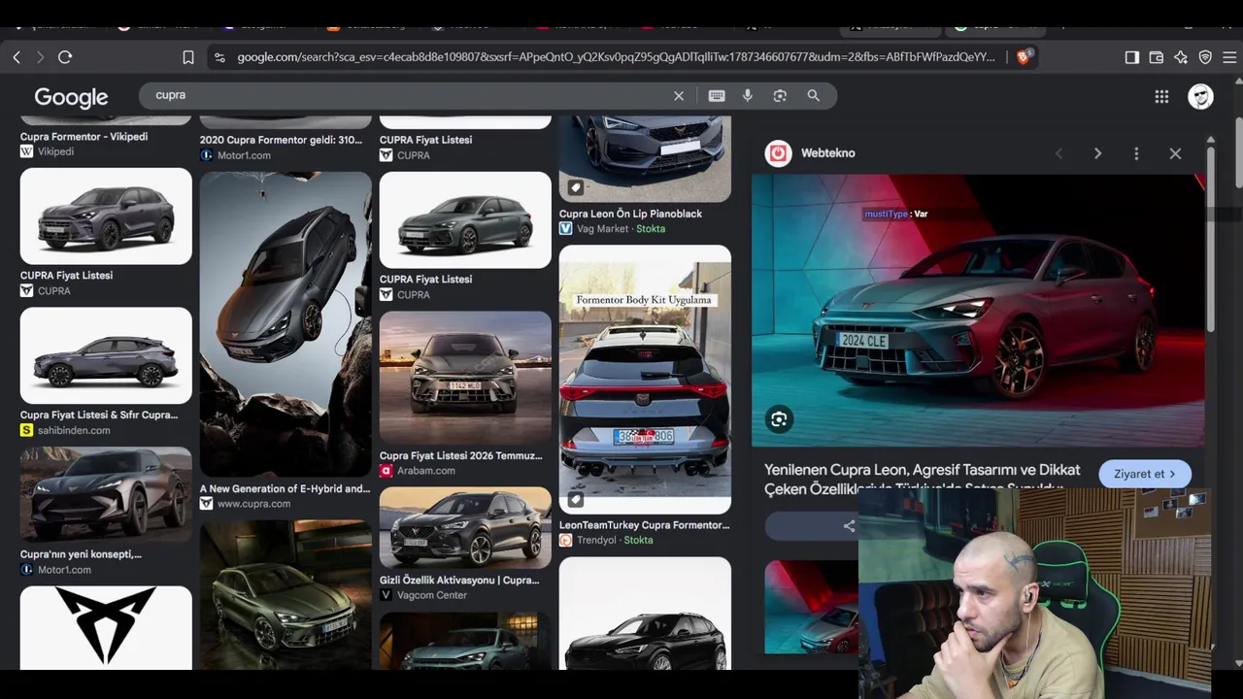Open the browser hamburger menu

(x=1229, y=57)
